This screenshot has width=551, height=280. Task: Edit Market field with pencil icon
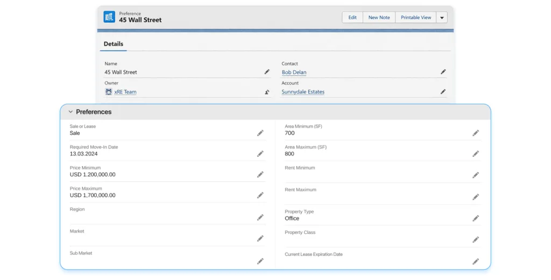coord(260,239)
